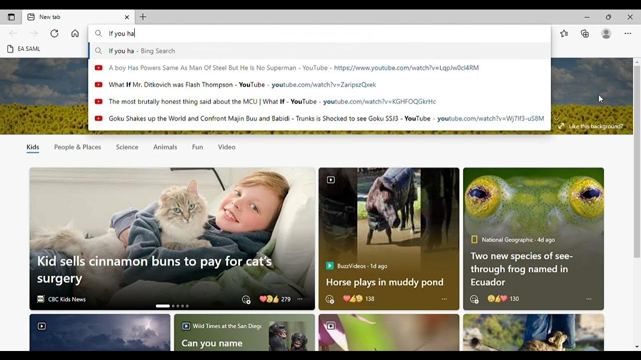The height and width of the screenshot is (360, 641).
Task: Click Wild Times at the San Diego source icon
Action: [x=186, y=326]
